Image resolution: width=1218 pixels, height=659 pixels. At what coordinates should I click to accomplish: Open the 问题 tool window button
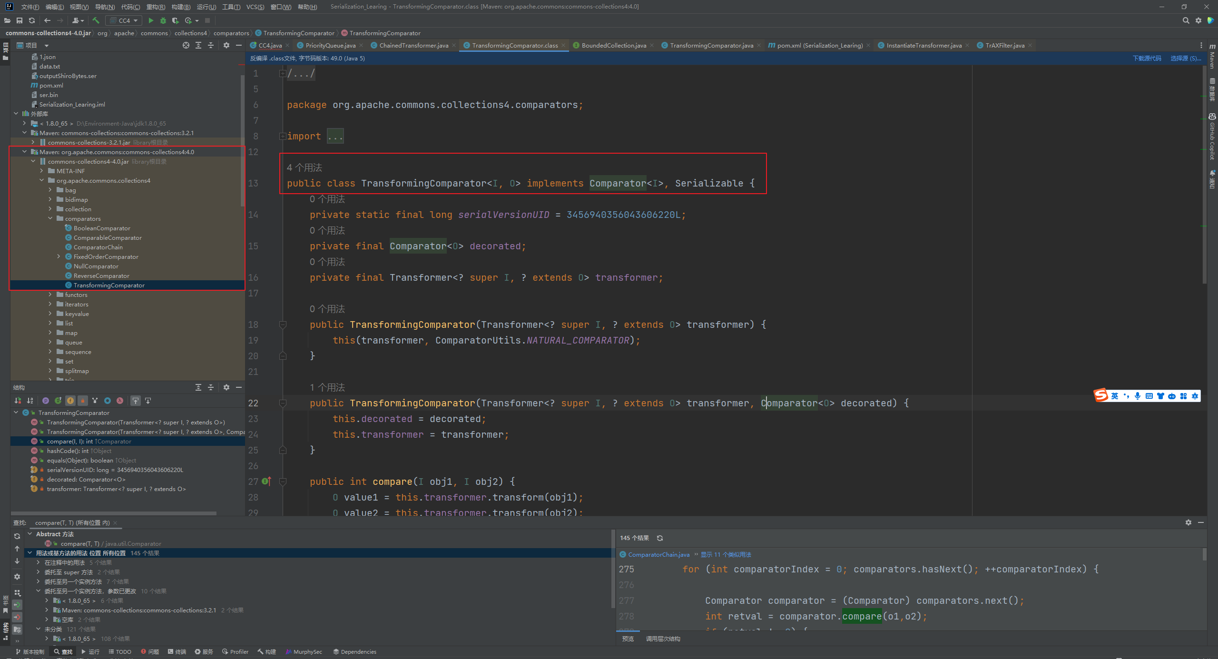(x=150, y=651)
